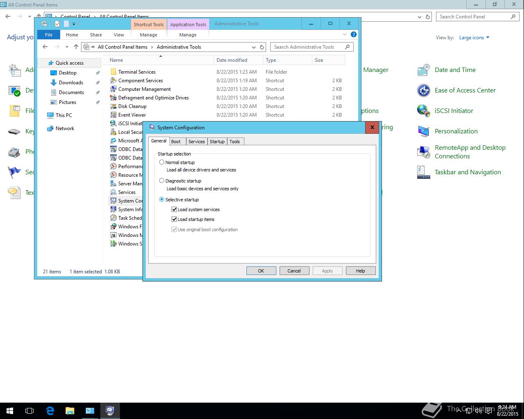Open Downloads in Quick access
The width and height of the screenshot is (524, 419).
(x=71, y=83)
